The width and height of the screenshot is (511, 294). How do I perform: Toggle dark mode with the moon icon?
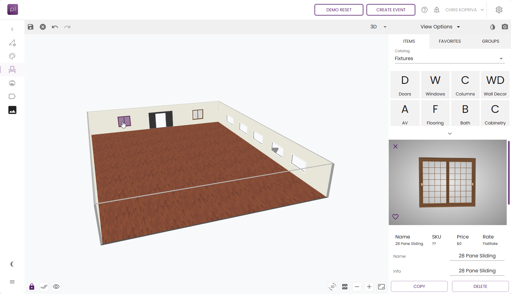12,264
